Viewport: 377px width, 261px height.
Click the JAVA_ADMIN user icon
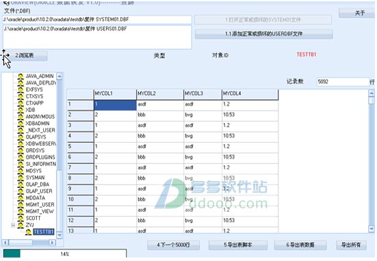(x=21, y=76)
